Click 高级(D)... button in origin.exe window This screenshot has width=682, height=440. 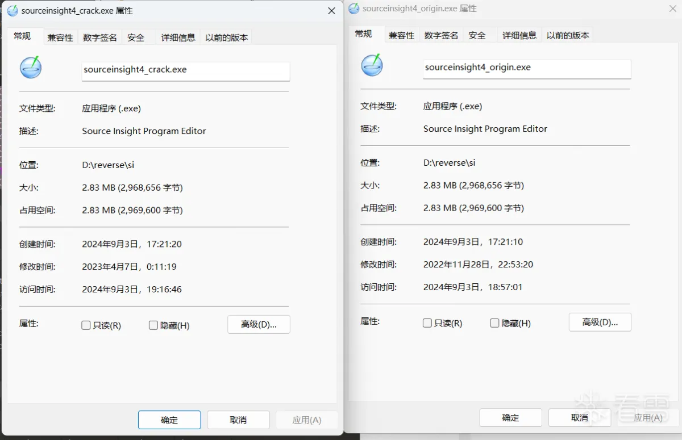coord(600,322)
